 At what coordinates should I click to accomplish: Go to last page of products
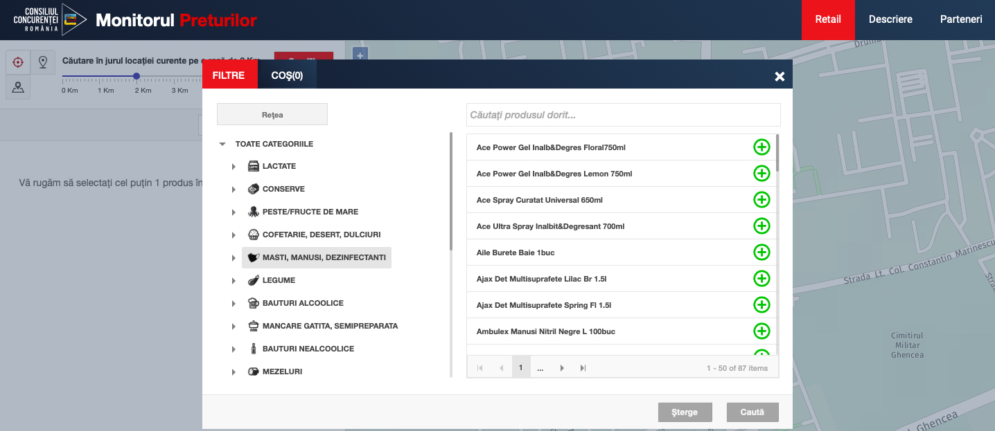click(583, 368)
